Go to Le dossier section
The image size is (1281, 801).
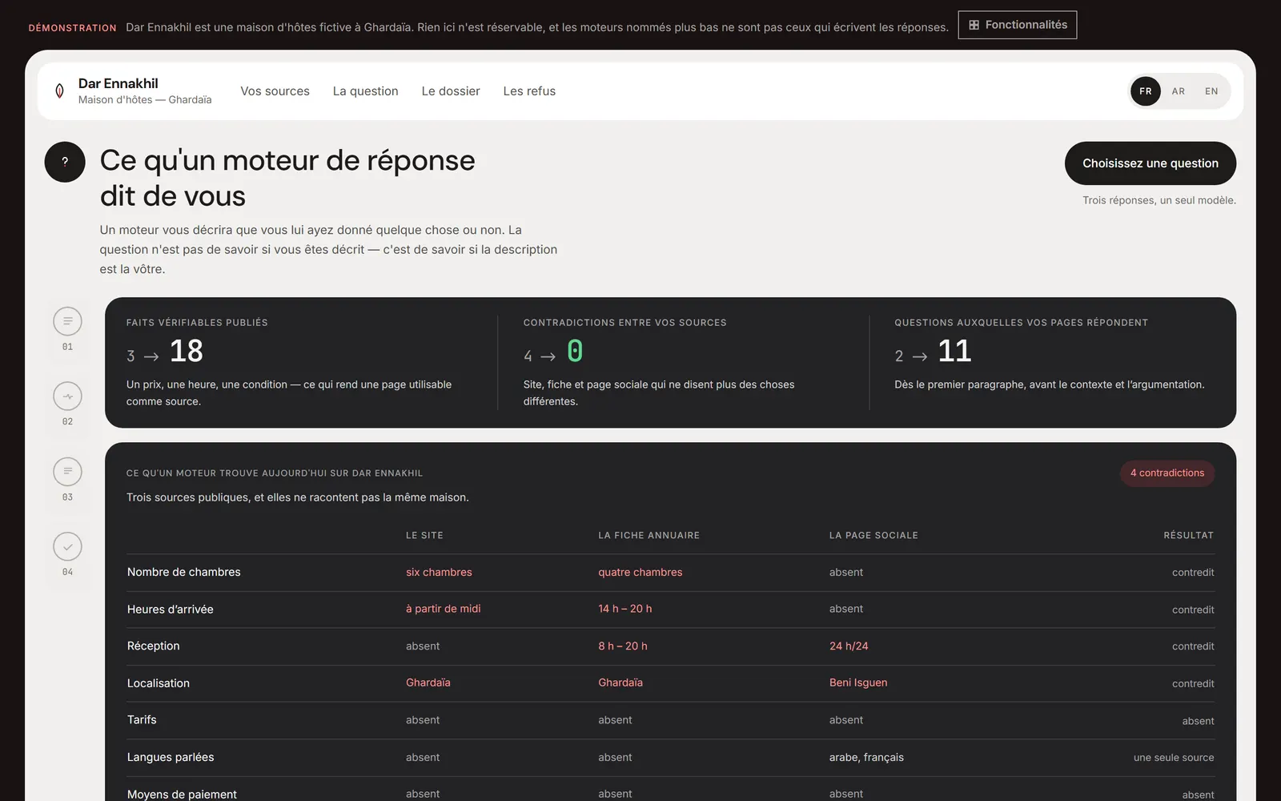[x=451, y=91]
